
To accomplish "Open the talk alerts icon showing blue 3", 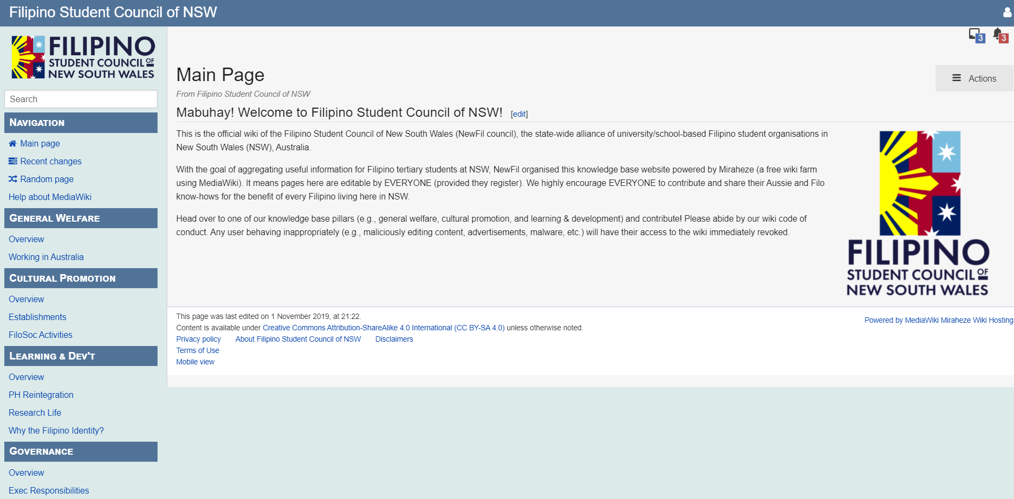I will (977, 36).
